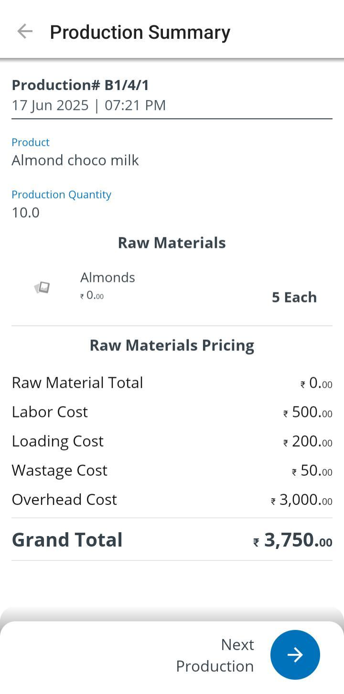Image resolution: width=344 pixels, height=694 pixels.
Task: Tap the Raw Materials heading
Action: pyautogui.click(x=172, y=243)
